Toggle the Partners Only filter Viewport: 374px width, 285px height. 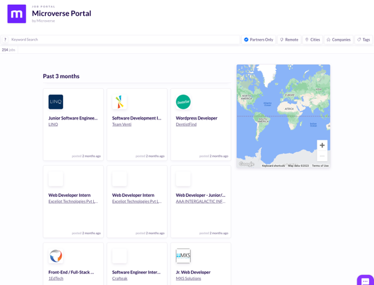click(259, 40)
